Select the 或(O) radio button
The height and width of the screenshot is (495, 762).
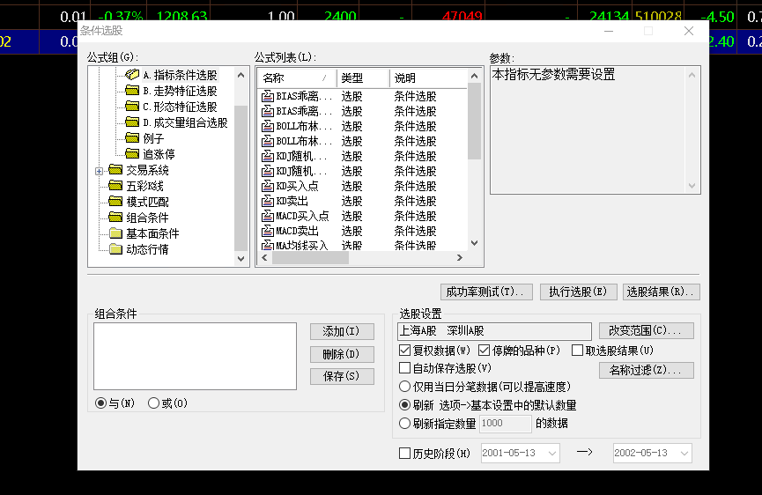(x=154, y=403)
